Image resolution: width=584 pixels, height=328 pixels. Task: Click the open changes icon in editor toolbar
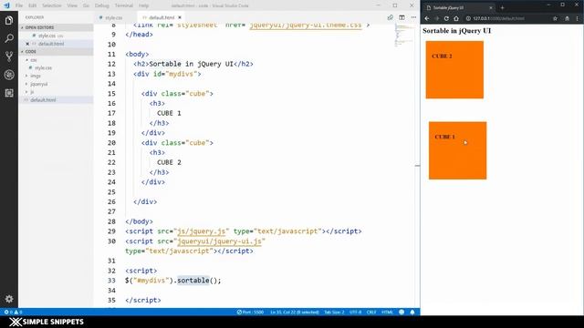(x=390, y=17)
